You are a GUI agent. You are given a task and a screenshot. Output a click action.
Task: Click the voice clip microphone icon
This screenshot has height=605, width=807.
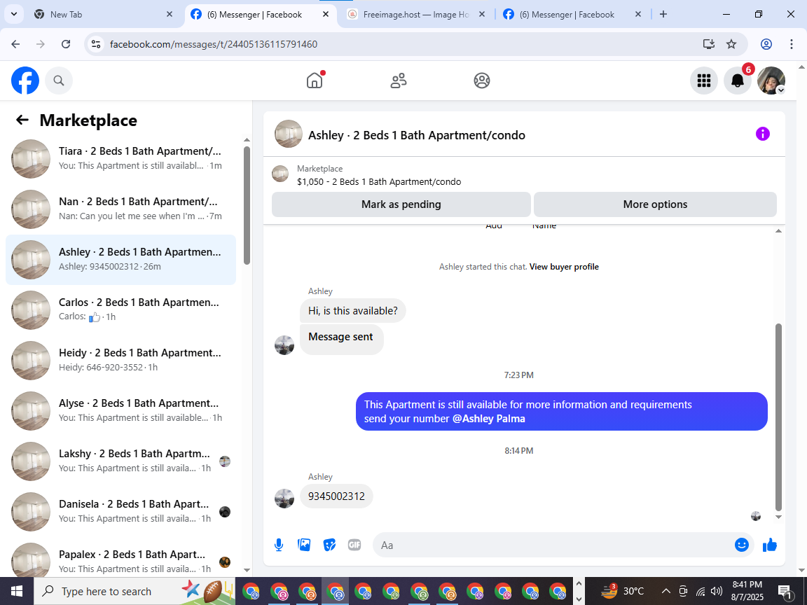[x=278, y=545]
